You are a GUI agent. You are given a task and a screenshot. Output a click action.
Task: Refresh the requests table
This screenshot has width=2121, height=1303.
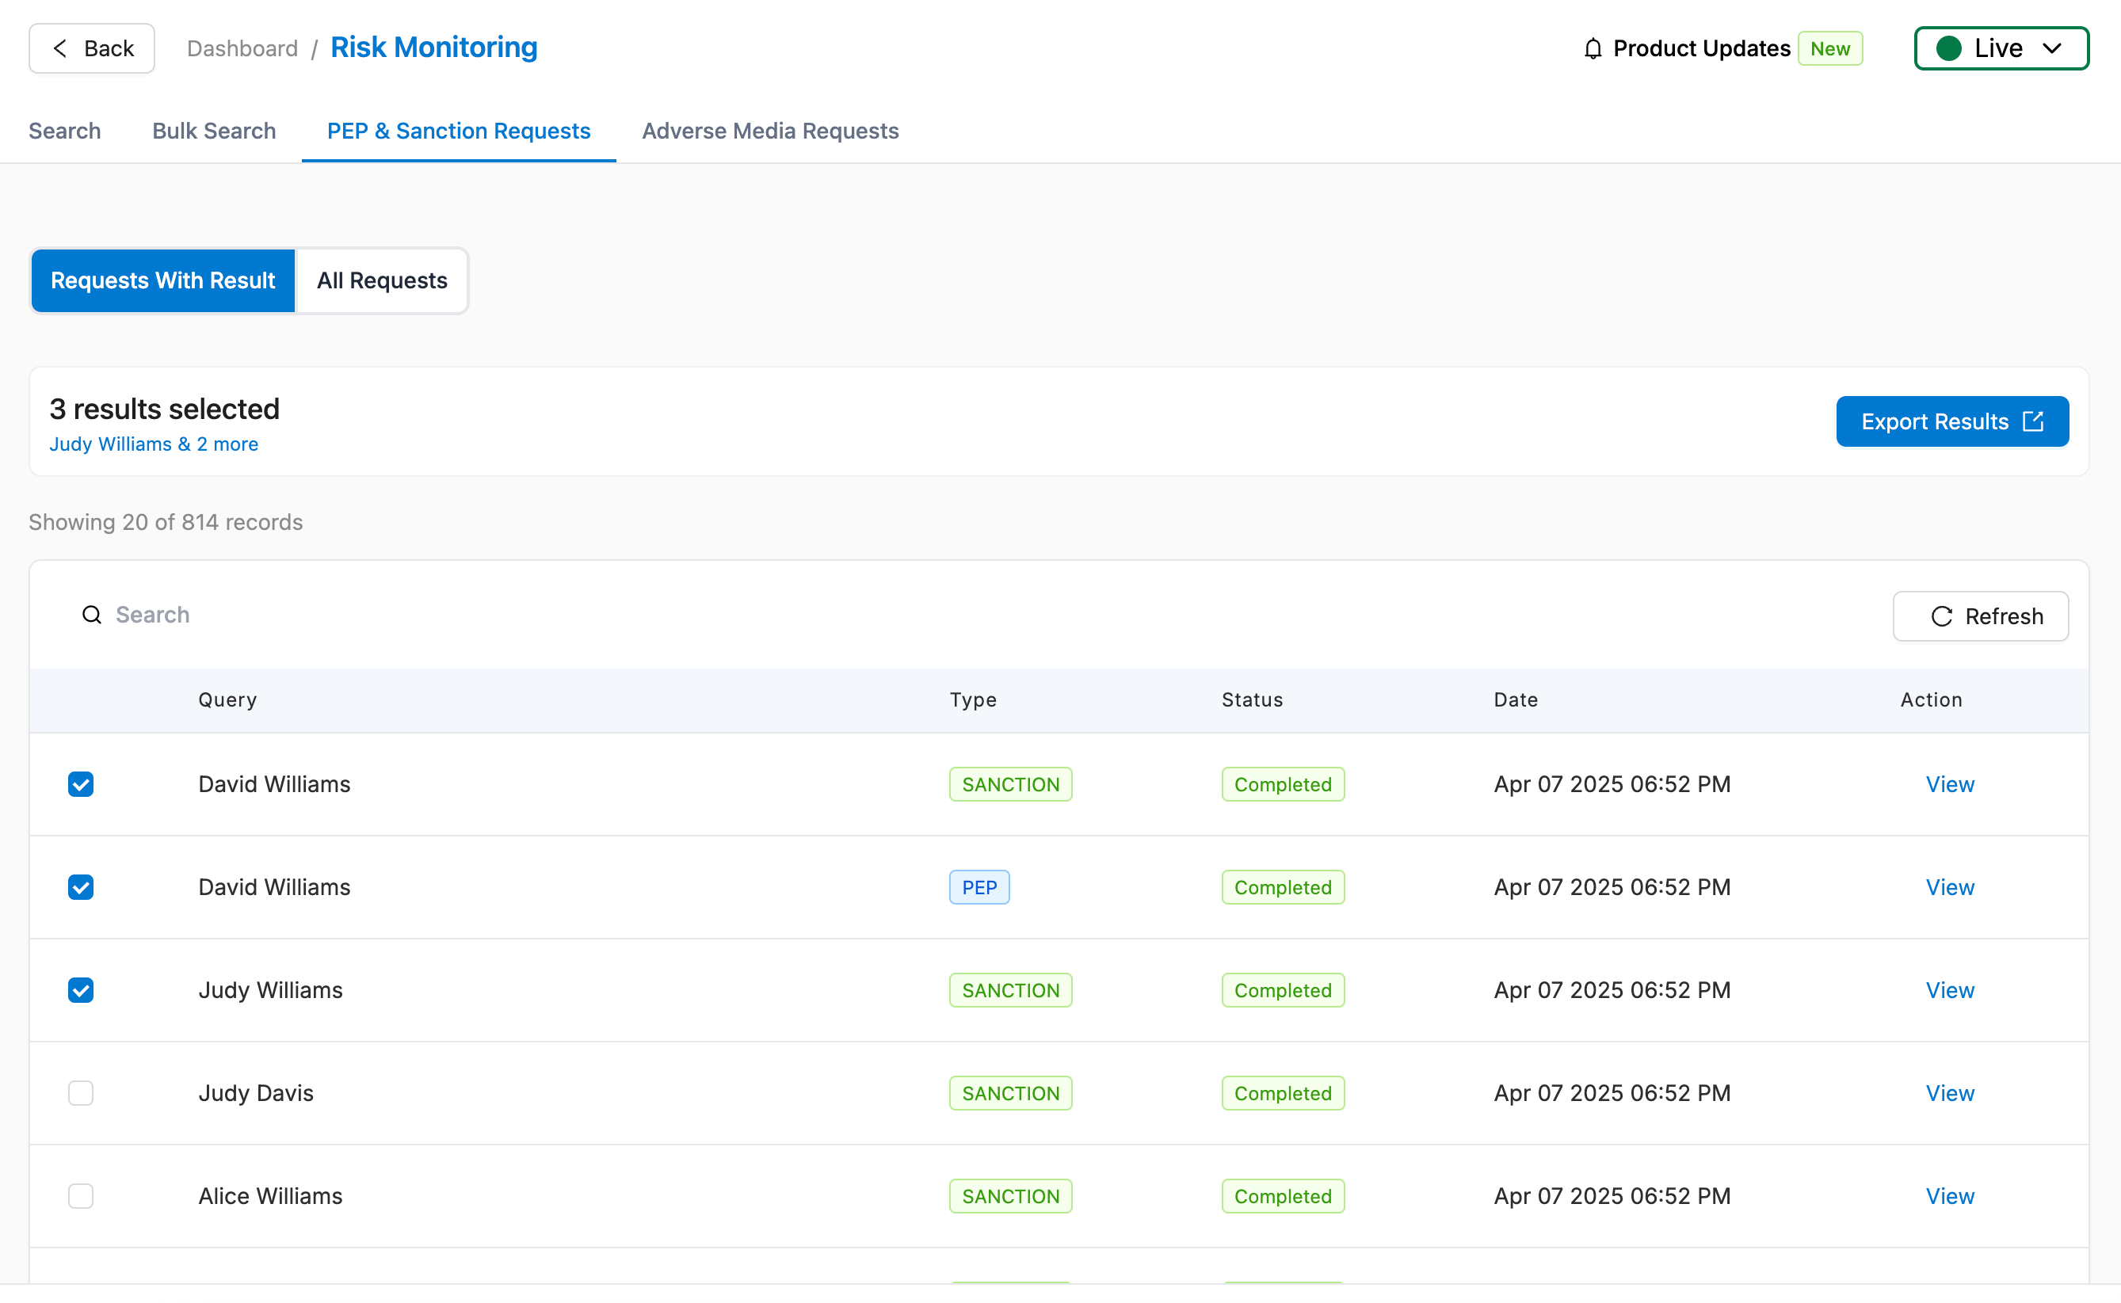(1981, 616)
